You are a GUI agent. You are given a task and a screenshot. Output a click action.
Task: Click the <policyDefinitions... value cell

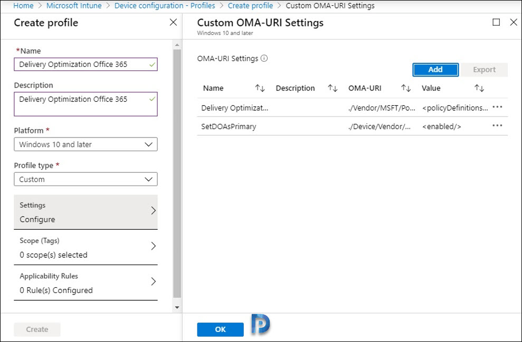455,108
